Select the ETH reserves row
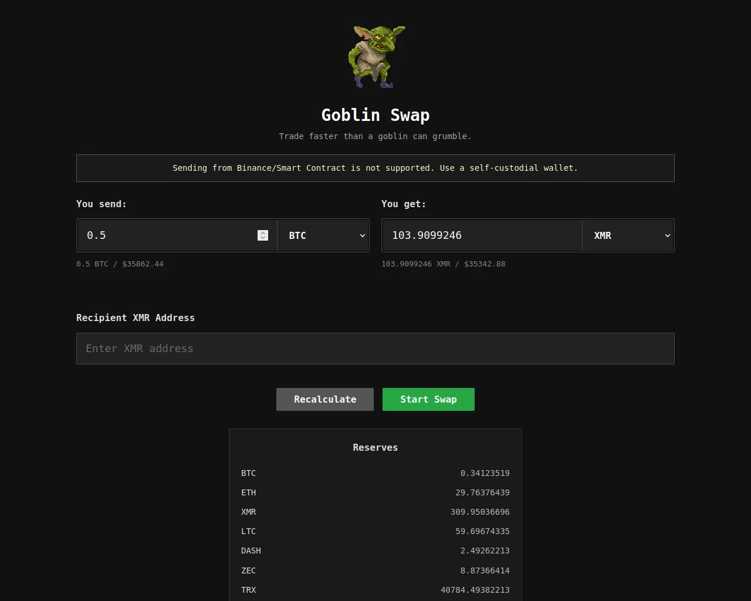Image resolution: width=751 pixels, height=601 pixels. [375, 492]
